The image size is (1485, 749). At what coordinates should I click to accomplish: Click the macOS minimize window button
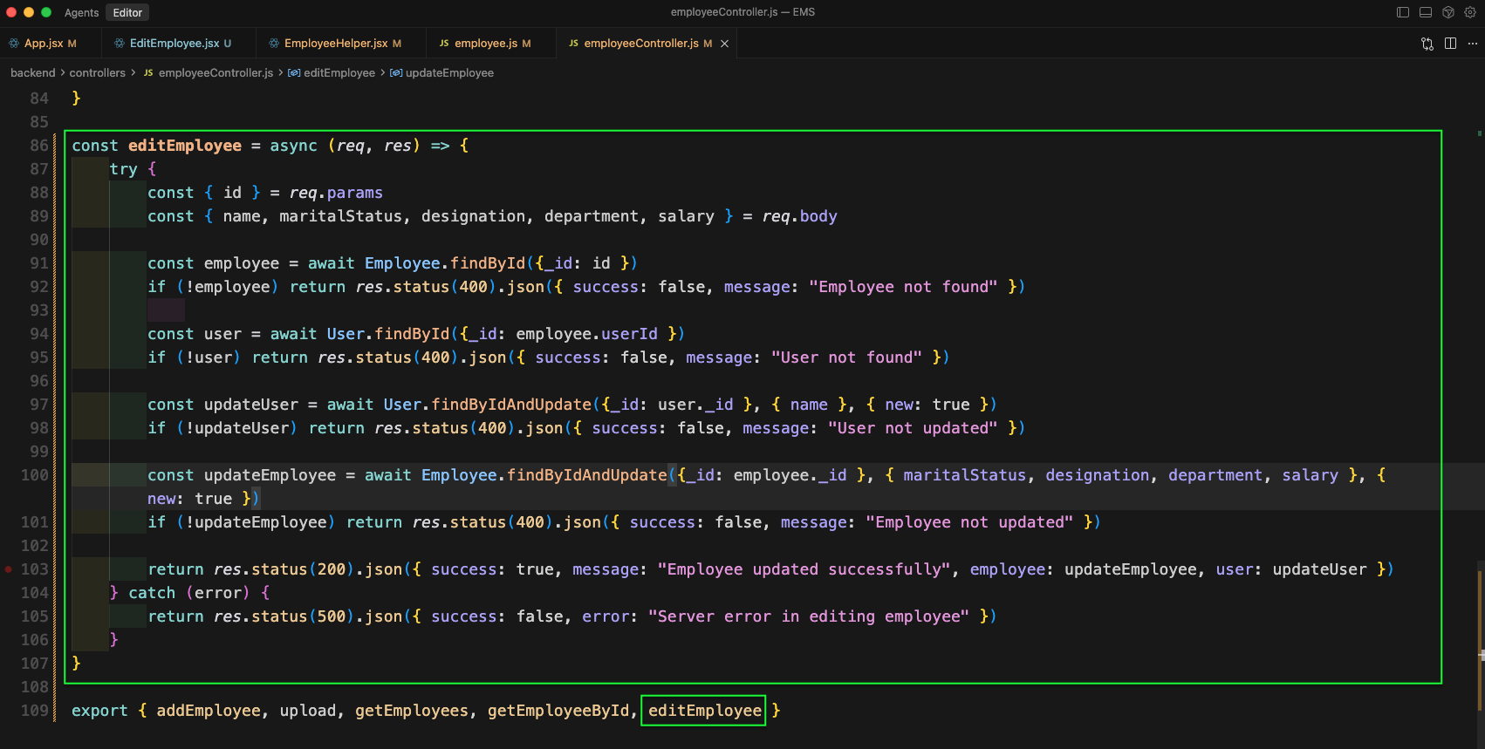pos(29,12)
